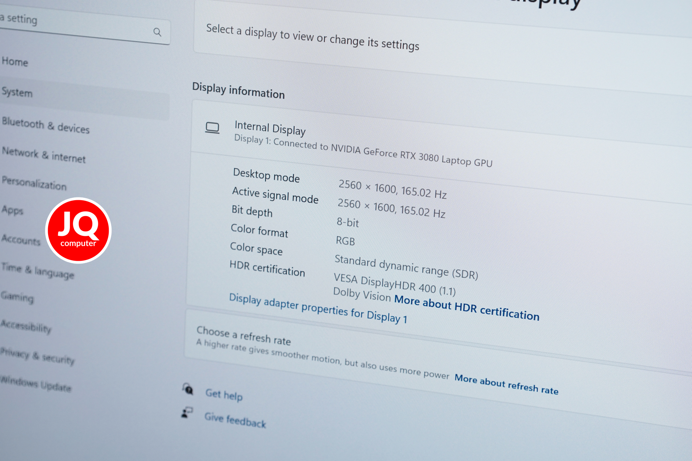Click the Bit depth label

click(x=252, y=211)
